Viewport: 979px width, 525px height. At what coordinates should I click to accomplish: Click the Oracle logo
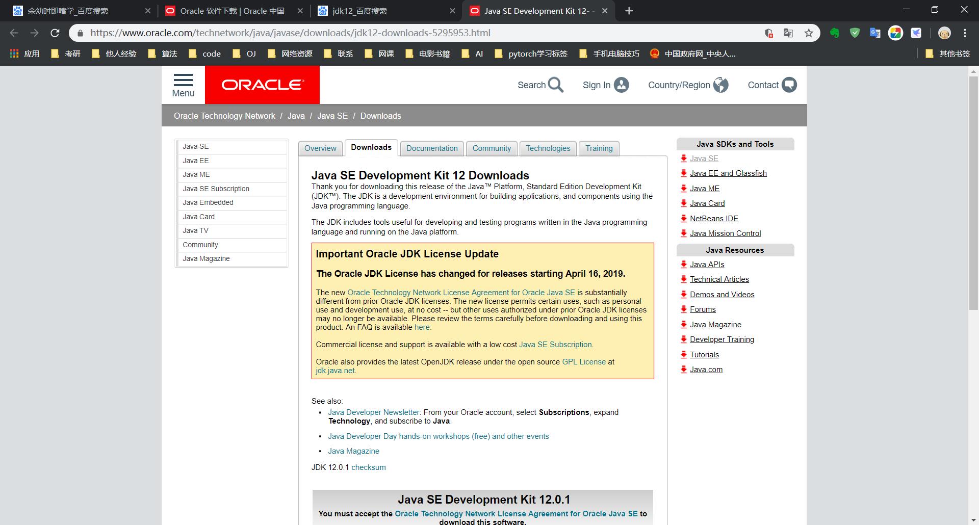(x=262, y=85)
